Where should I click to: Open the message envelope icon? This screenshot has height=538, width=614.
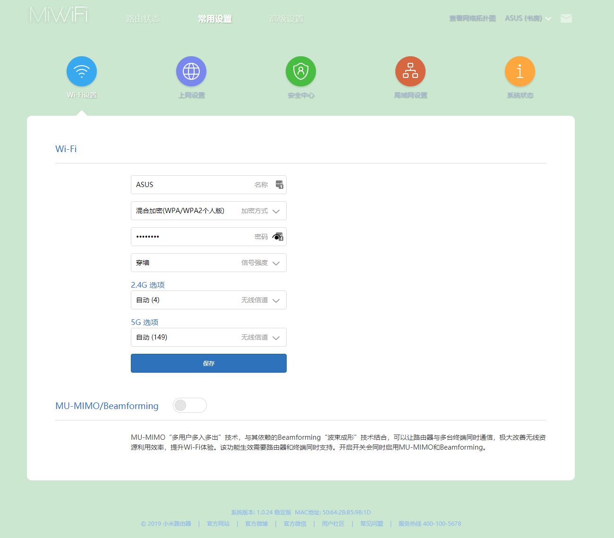(565, 18)
